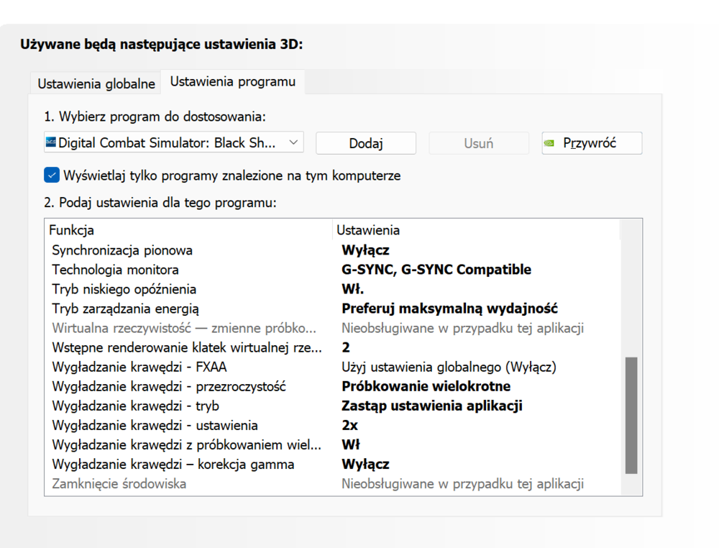The width and height of the screenshot is (719, 548).
Task: Open Użyj ustawienia globalnego (Wyłącz) value
Action: 449,367
